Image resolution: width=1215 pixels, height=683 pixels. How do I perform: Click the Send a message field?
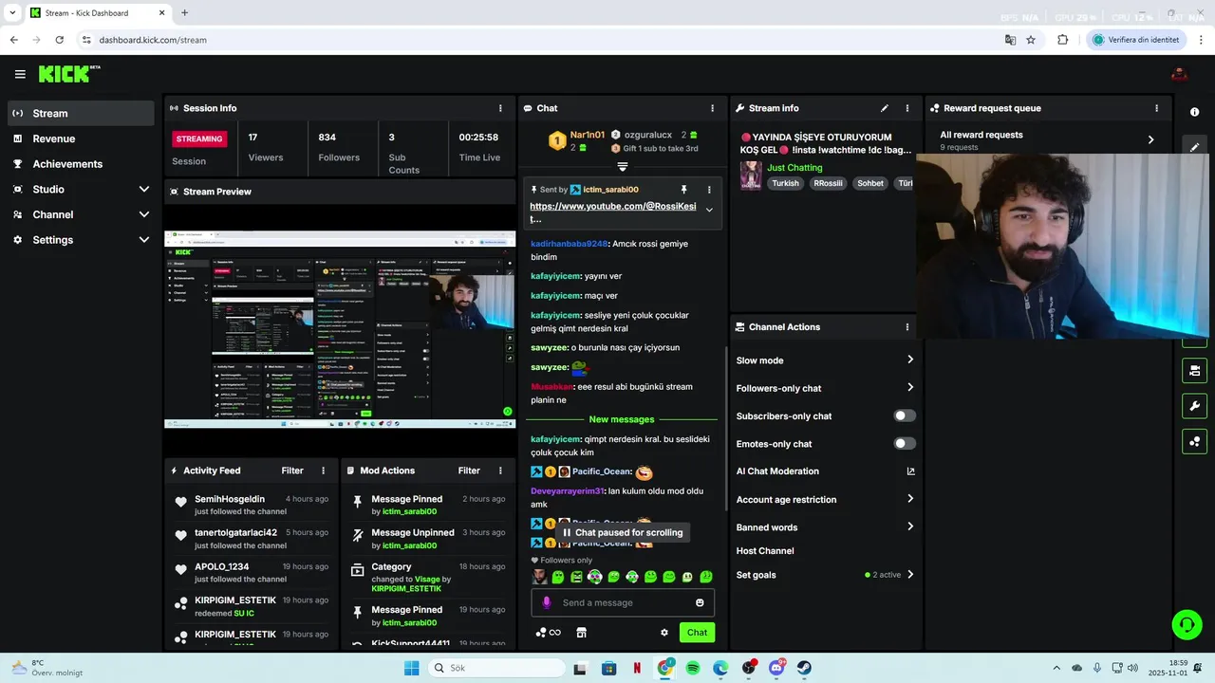tap(623, 602)
